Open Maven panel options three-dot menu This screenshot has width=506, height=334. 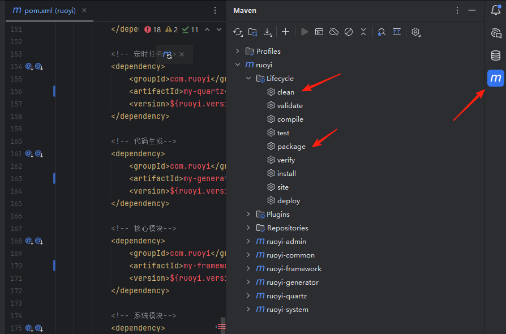457,10
